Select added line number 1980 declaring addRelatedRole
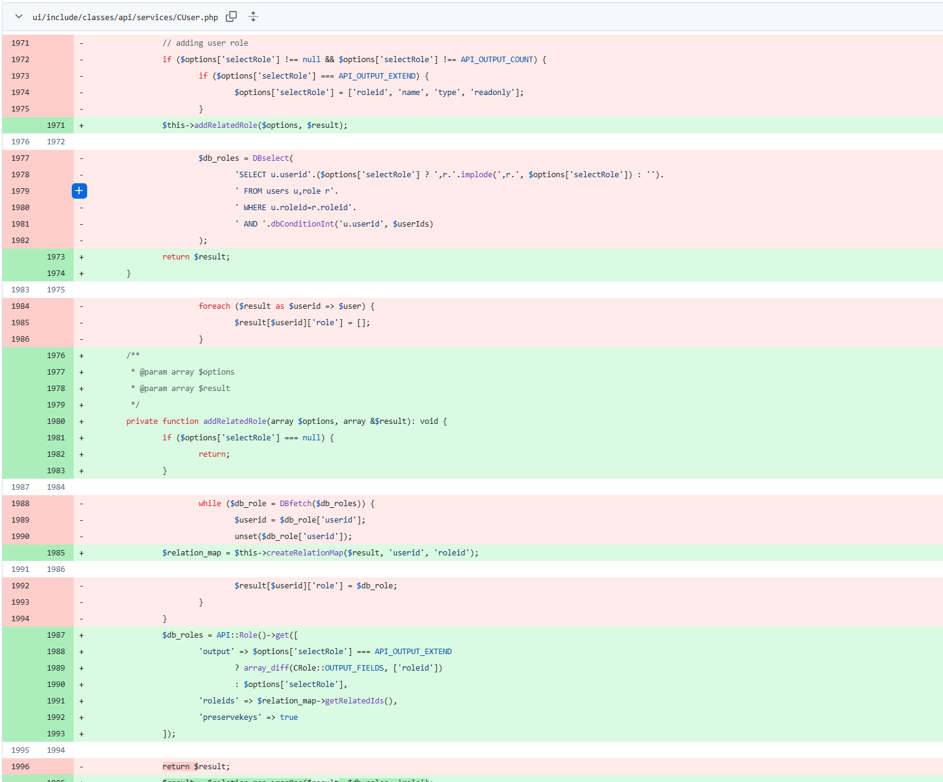The height and width of the screenshot is (782, 943). [x=55, y=421]
